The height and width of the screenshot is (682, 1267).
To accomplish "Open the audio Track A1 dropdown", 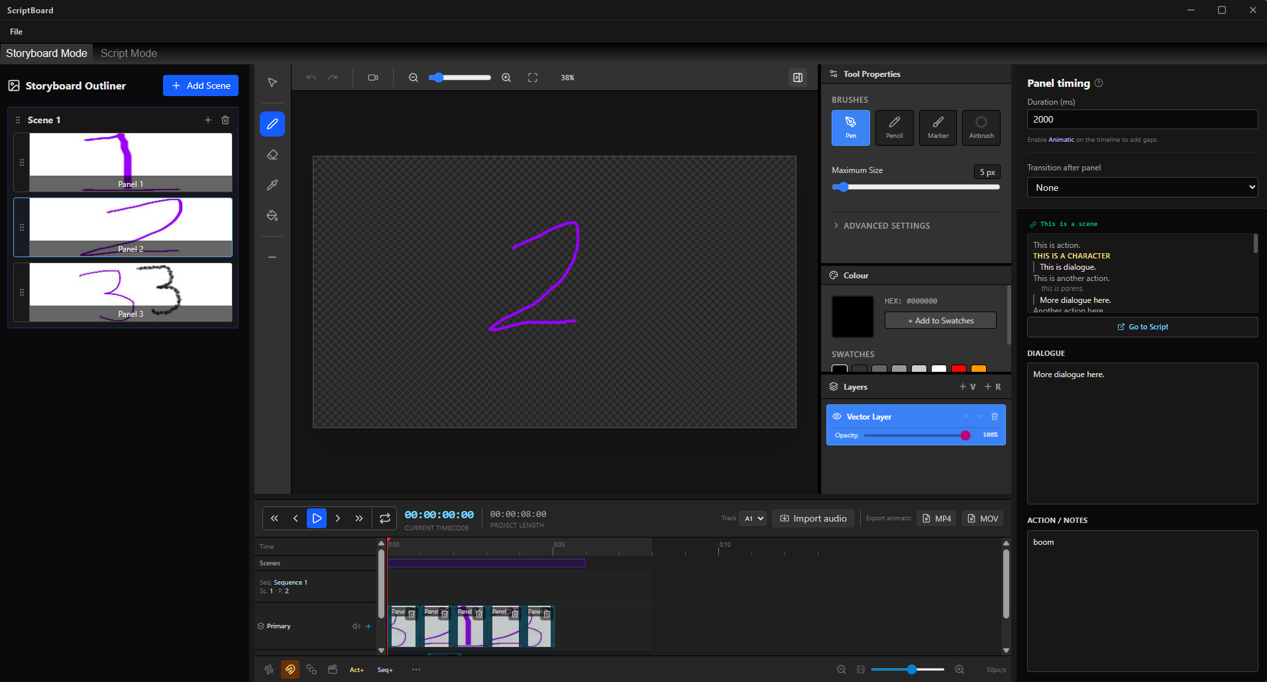I will (753, 518).
